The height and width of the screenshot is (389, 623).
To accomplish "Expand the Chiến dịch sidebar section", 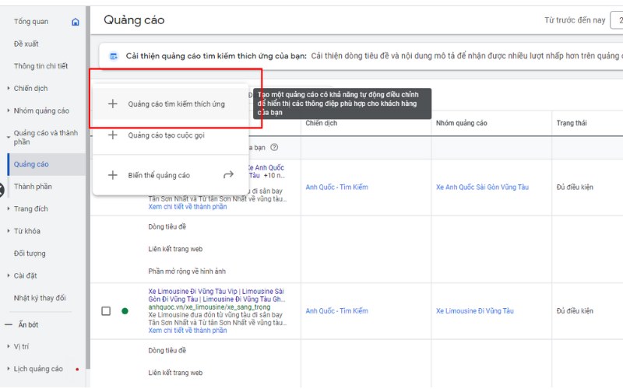I will click(9, 89).
